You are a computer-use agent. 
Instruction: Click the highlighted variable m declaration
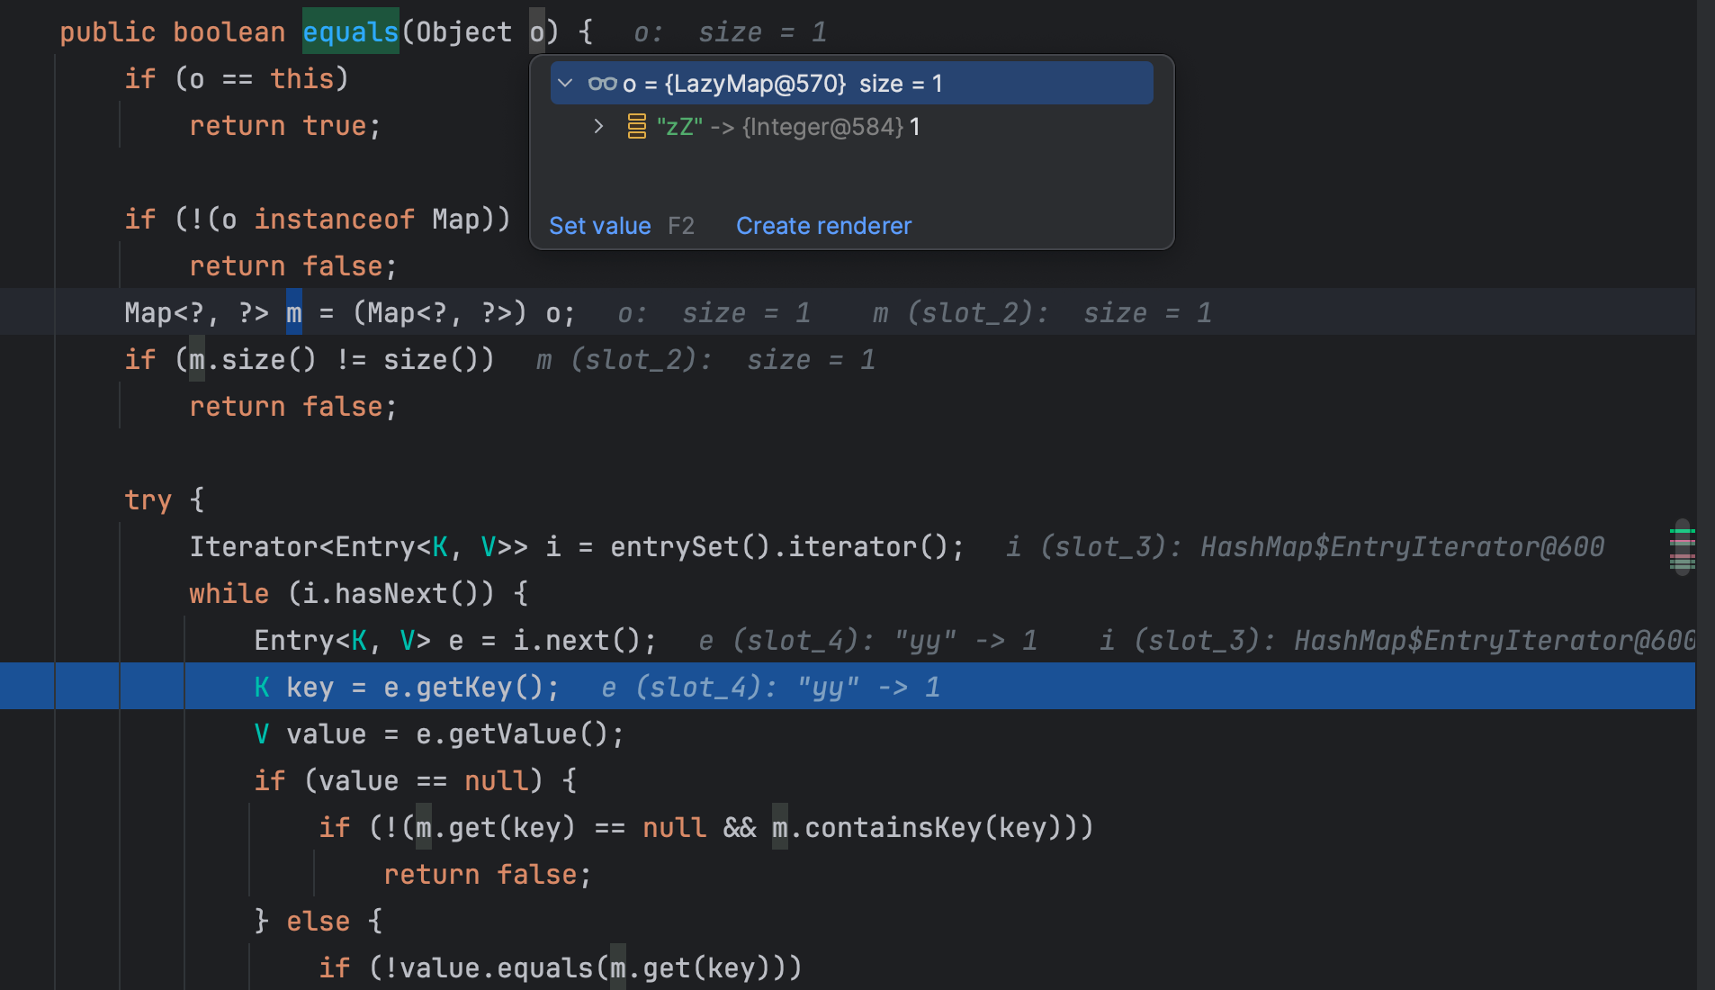[x=293, y=312]
